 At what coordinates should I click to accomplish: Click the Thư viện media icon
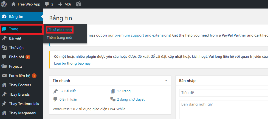tap(4, 48)
